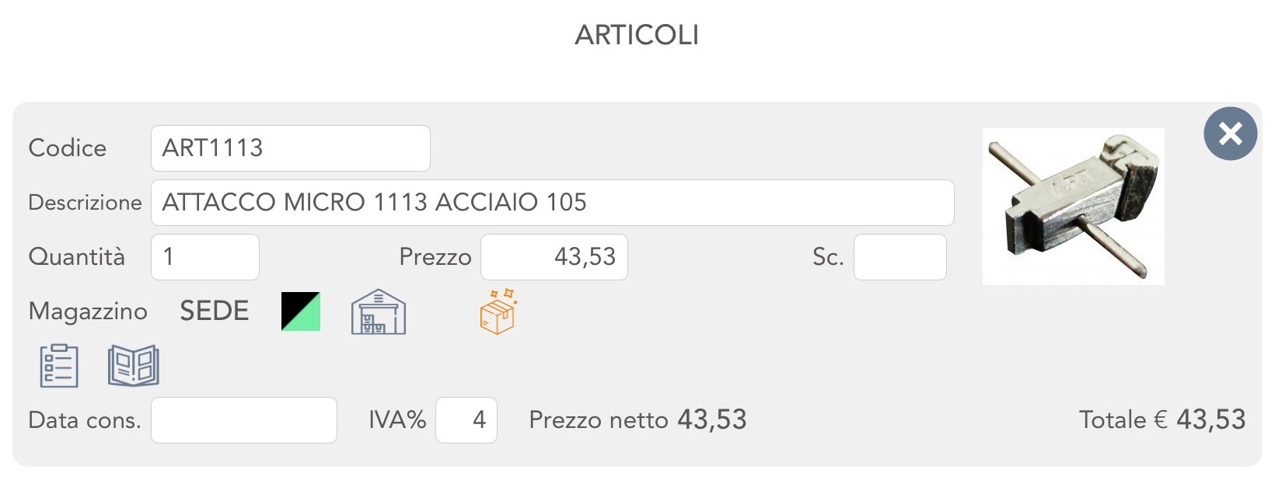Screen dimensions: 1275x494
Task: Focus the Descrizione text field
Action: point(552,203)
